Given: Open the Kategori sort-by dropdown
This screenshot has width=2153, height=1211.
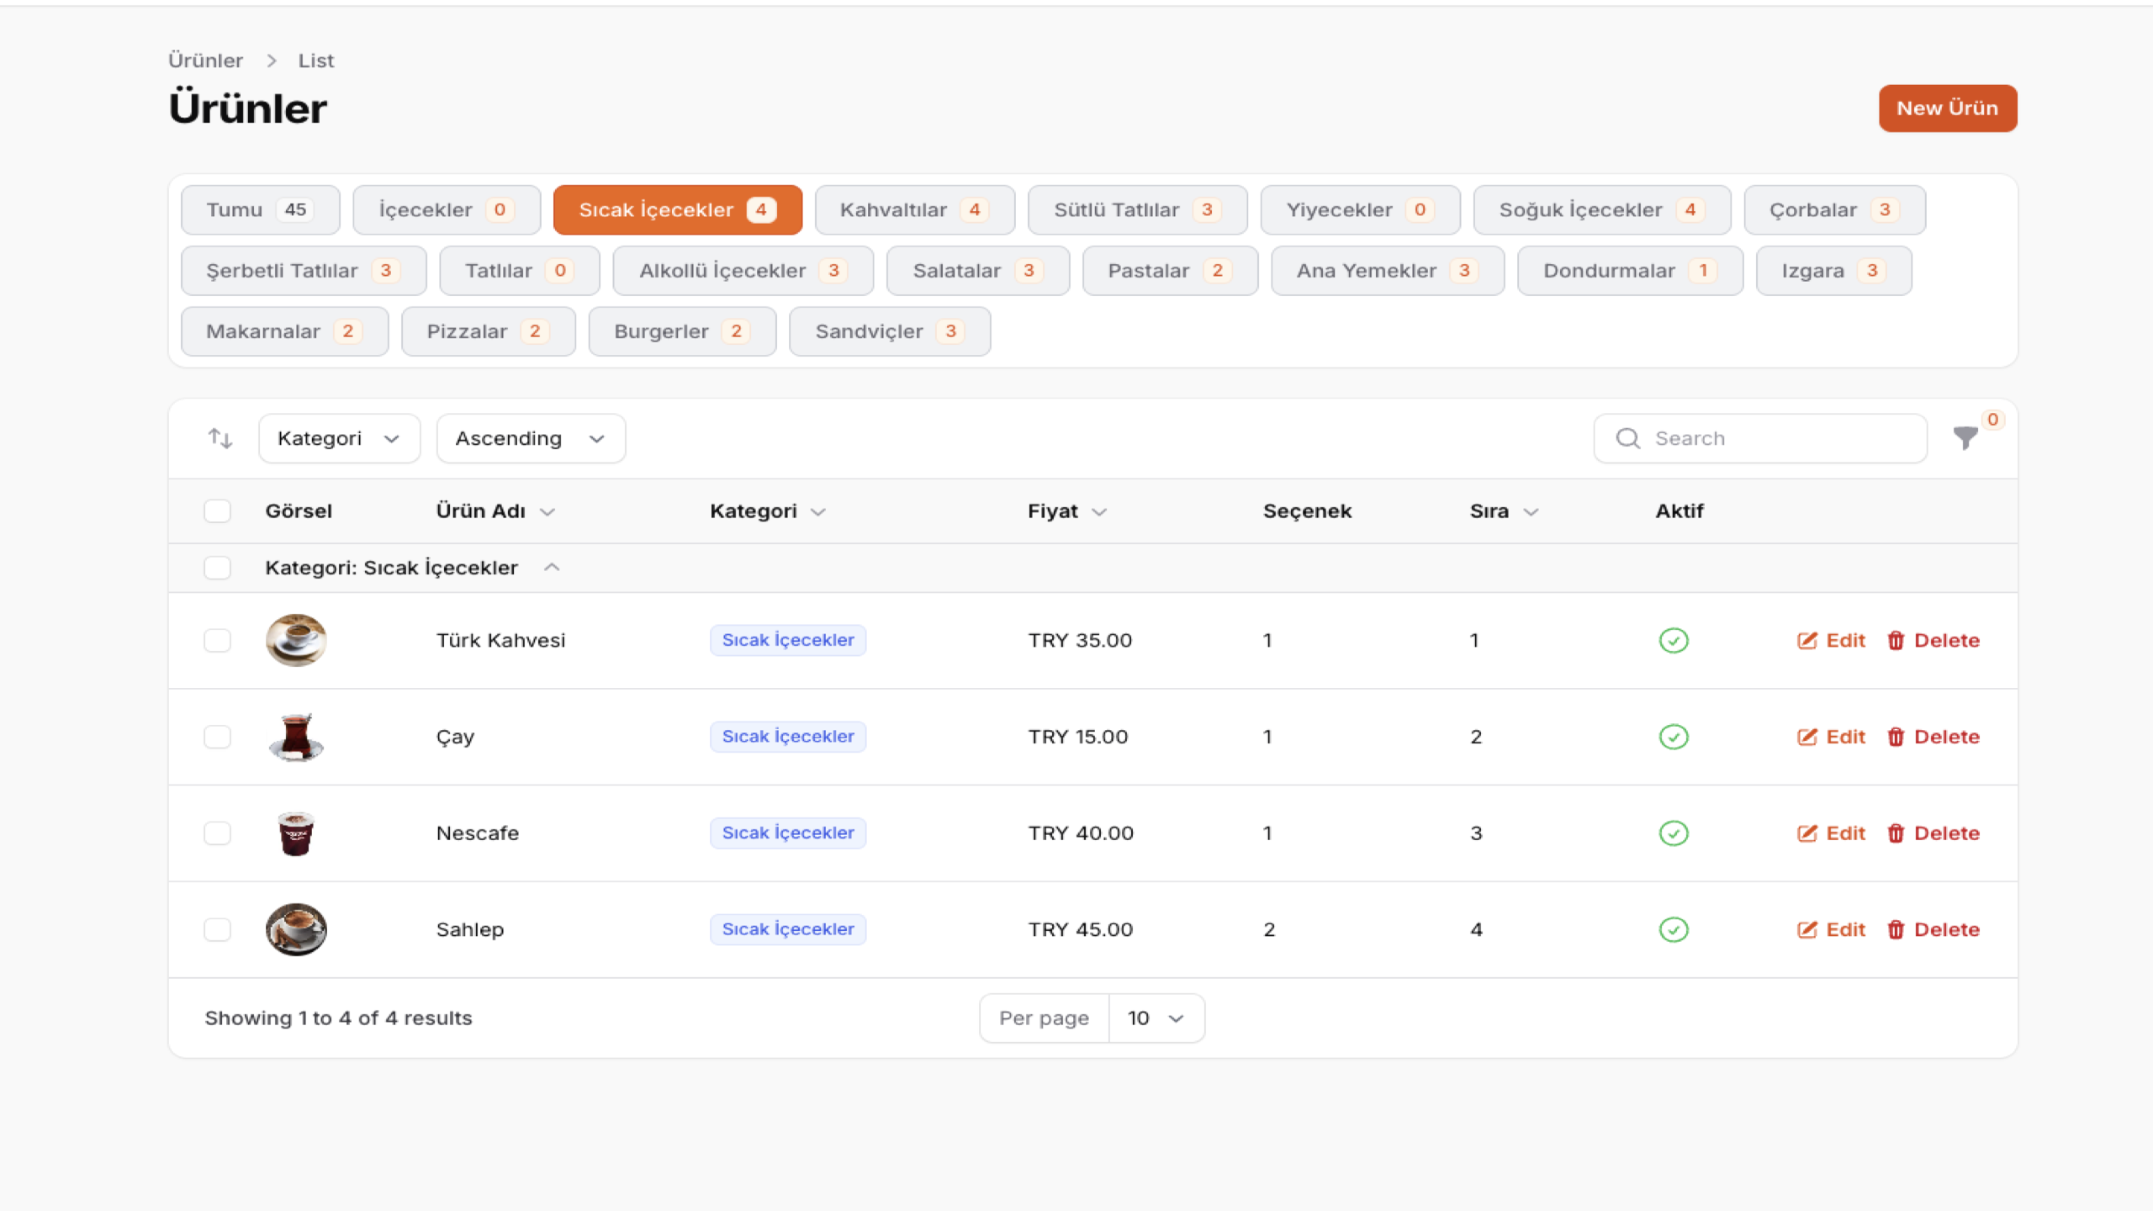Looking at the screenshot, I should click(x=339, y=438).
